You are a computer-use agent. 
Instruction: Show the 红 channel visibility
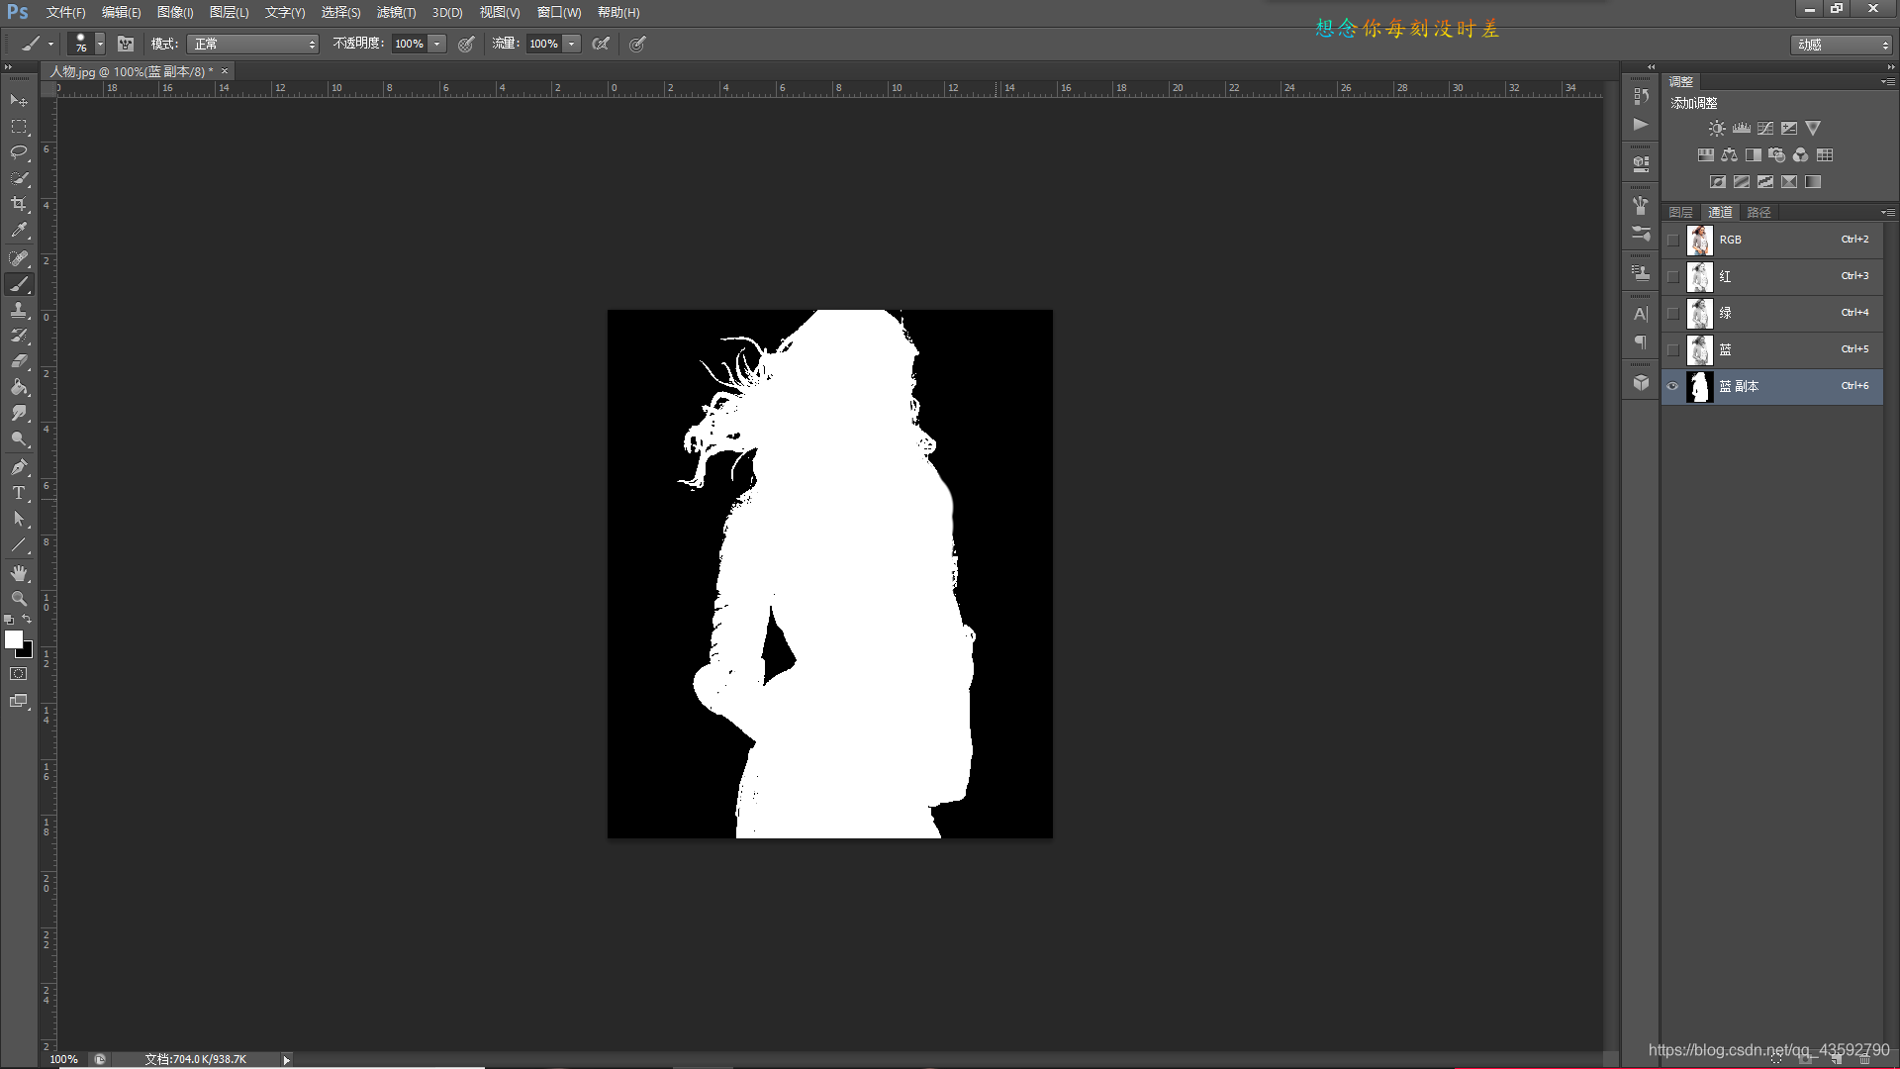1673,276
